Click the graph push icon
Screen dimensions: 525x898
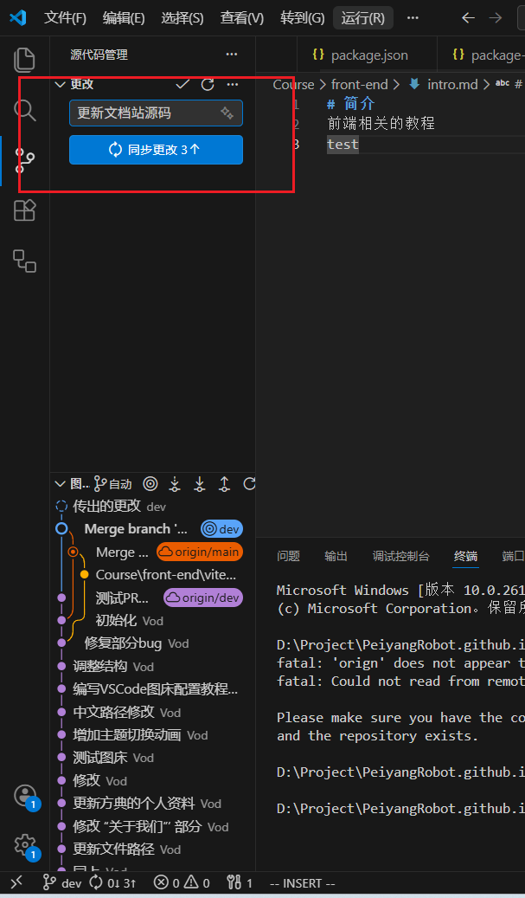click(224, 484)
